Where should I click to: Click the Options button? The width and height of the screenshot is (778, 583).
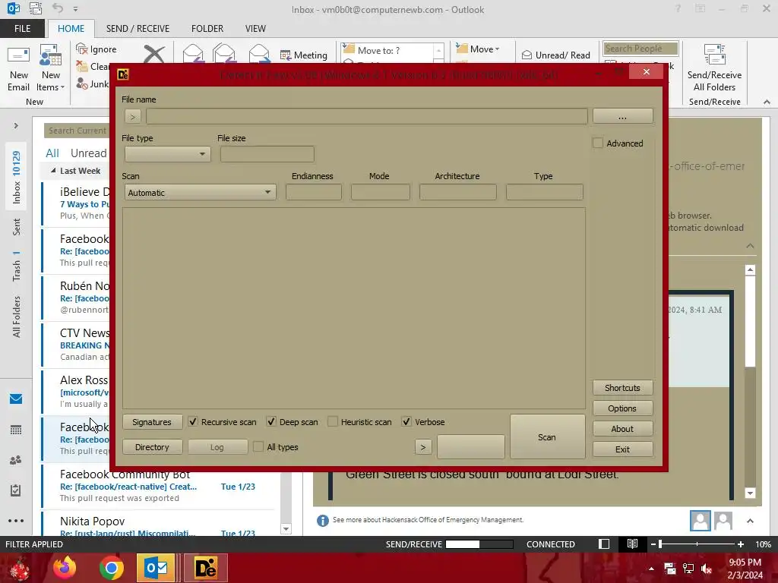point(622,408)
